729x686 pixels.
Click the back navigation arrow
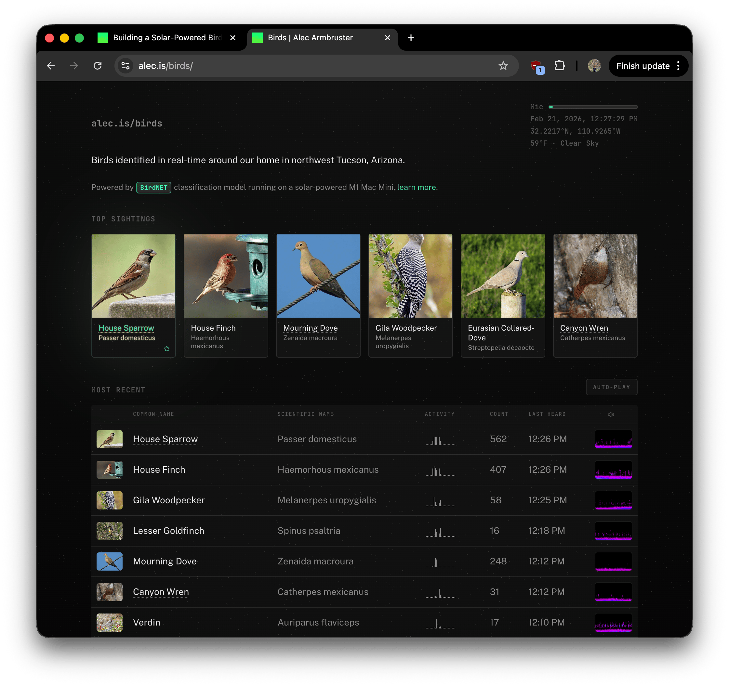[x=51, y=66]
